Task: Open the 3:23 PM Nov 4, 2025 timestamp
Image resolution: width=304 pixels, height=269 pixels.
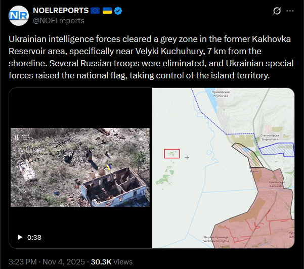Action: 47,262
